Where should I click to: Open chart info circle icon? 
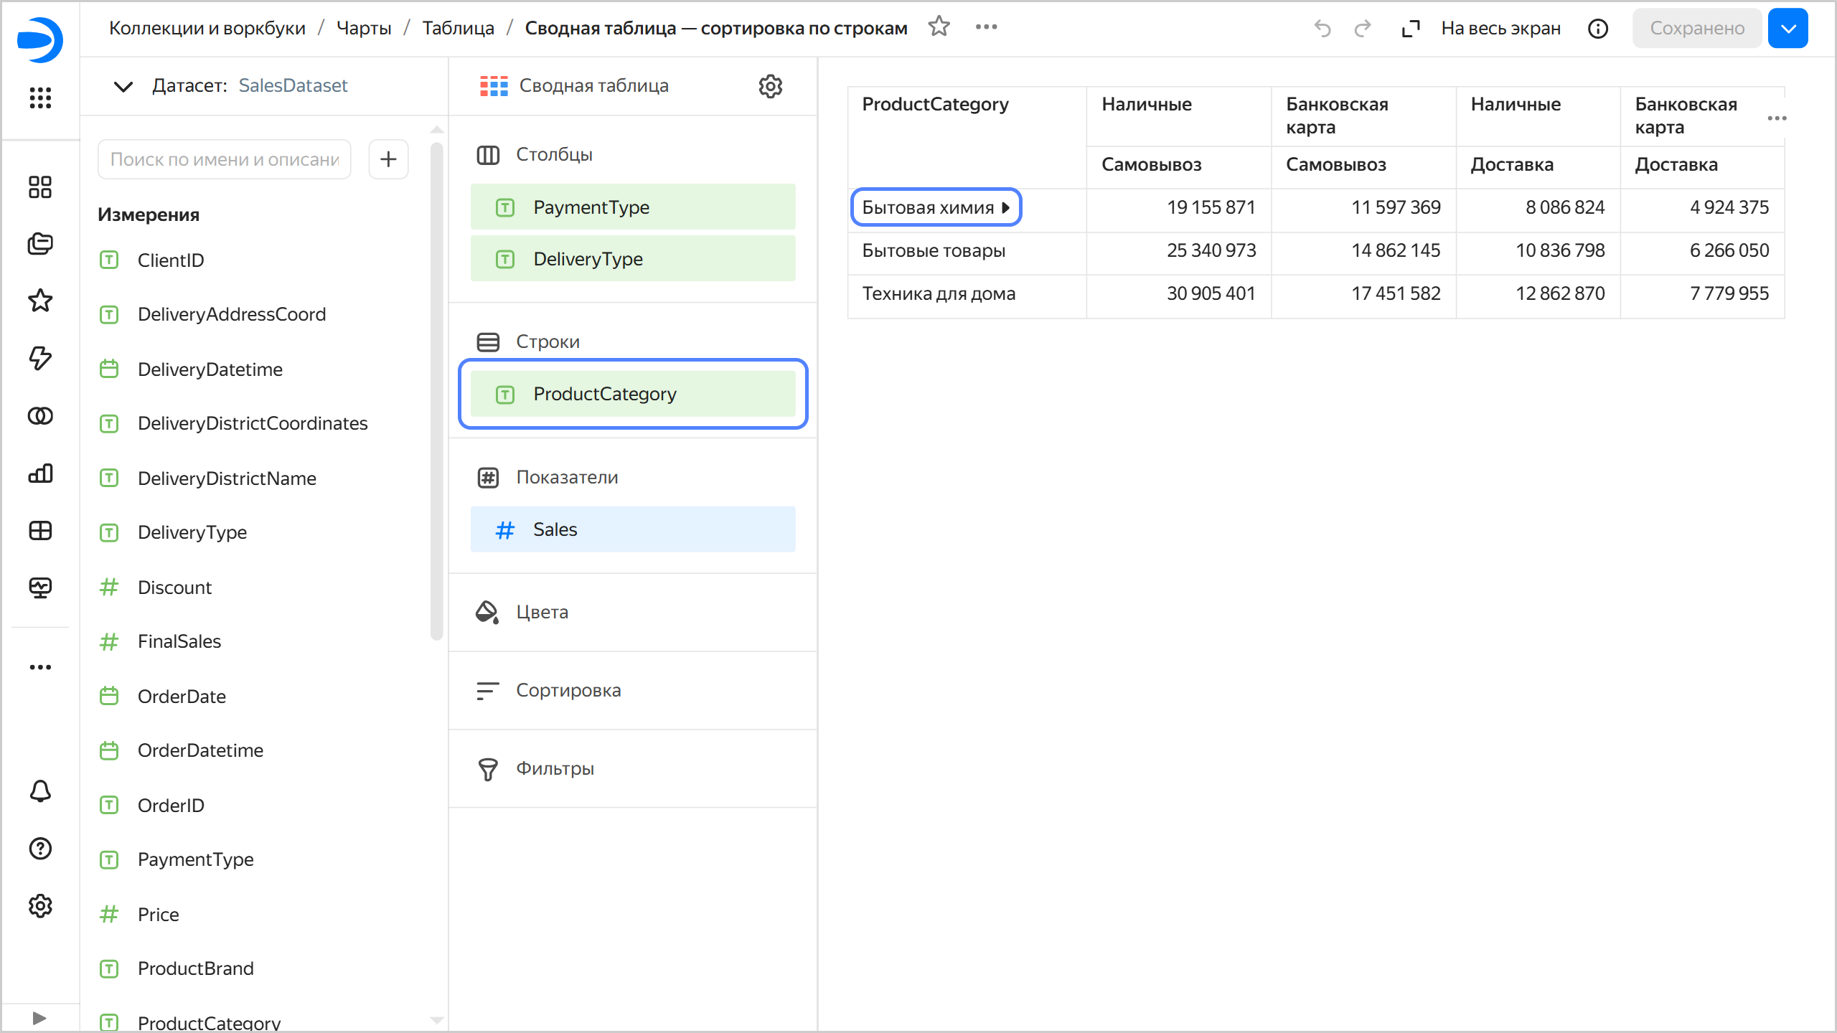(x=1598, y=29)
